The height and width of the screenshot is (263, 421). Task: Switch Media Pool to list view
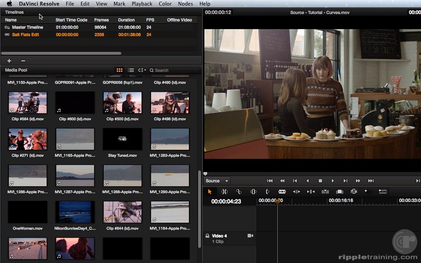coord(131,70)
